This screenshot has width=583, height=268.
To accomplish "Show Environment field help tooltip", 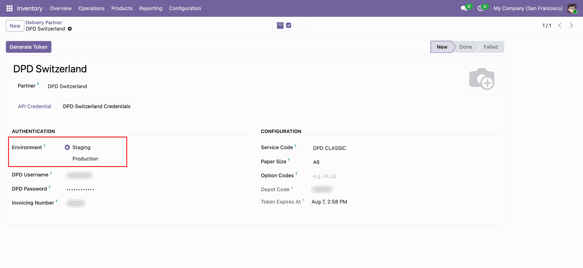I will [x=45, y=146].
